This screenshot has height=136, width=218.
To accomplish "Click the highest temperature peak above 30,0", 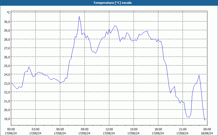I will coord(79,16).
